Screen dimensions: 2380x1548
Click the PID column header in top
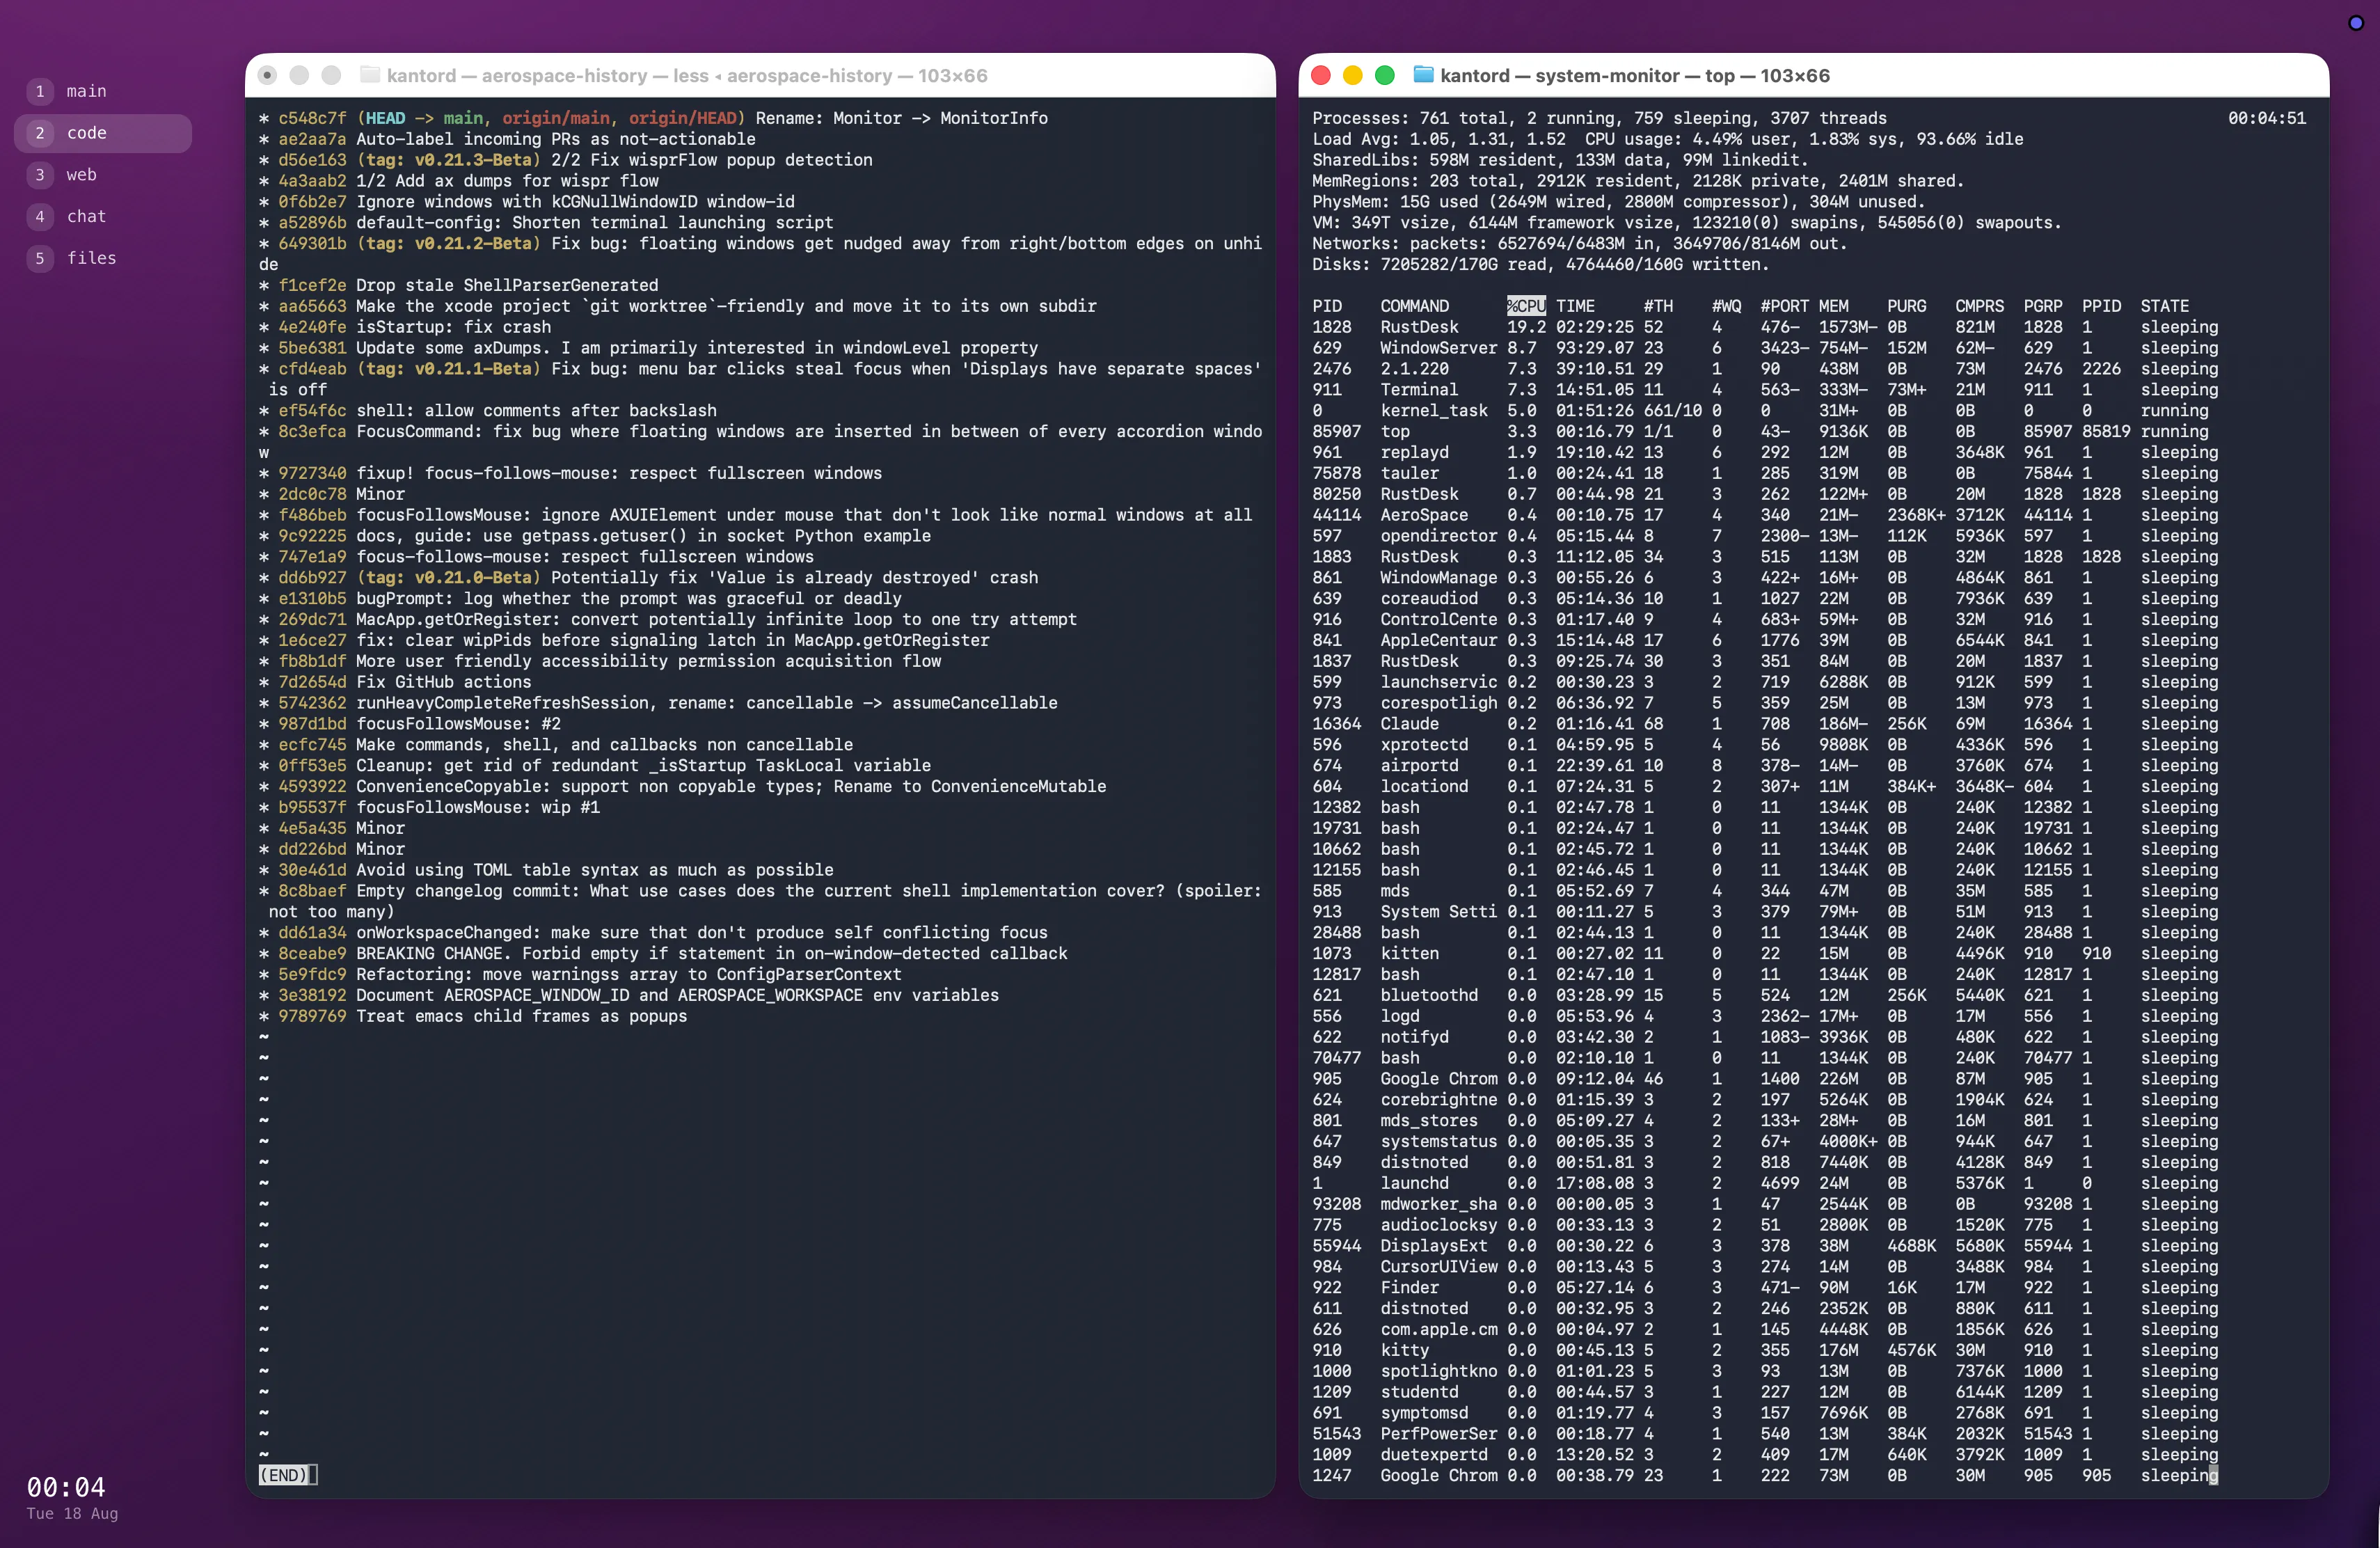click(1327, 306)
